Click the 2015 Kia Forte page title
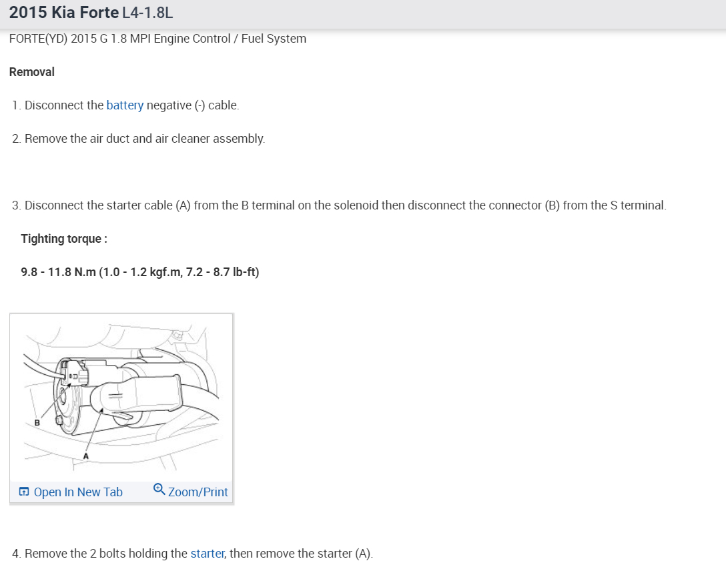 tap(64, 13)
